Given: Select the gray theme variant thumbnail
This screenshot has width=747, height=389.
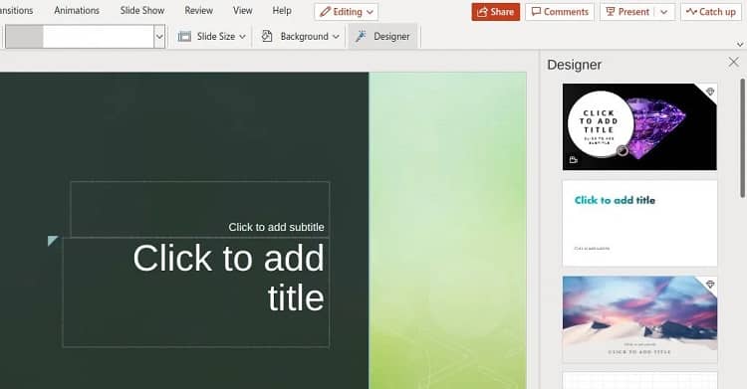Looking at the screenshot, I should click(x=24, y=37).
